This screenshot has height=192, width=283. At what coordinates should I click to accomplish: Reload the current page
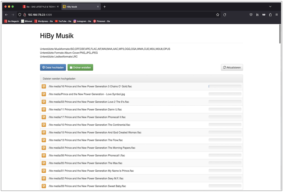coord(225,15)
